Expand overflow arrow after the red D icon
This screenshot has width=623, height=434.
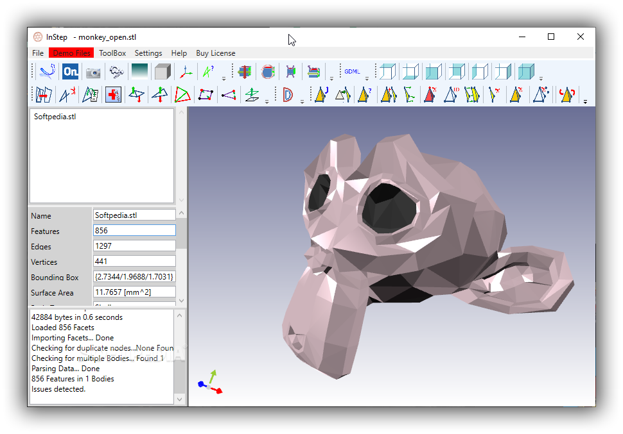point(302,102)
